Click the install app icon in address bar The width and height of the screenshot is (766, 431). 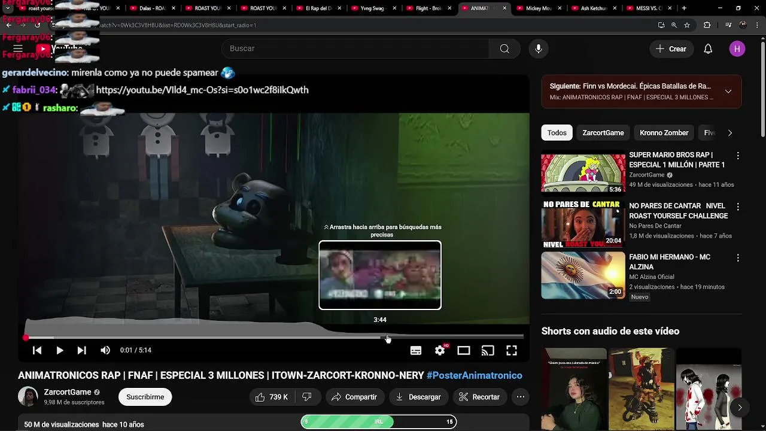tap(661, 25)
